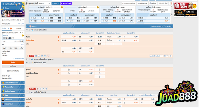Viewport: 199px width, 108px height.
Task: Show next featured match with the carousel arrow
Action: 171,14
